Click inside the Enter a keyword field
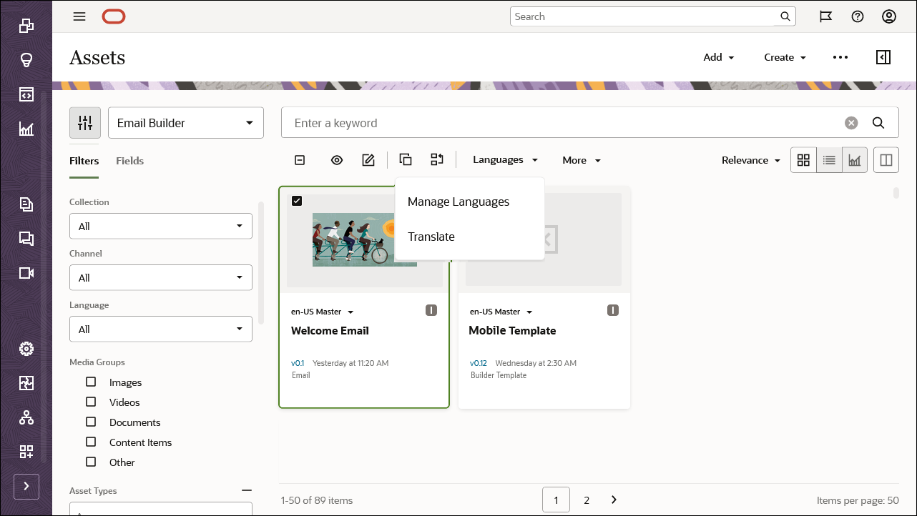Screen dimensions: 917x516 point(501,122)
